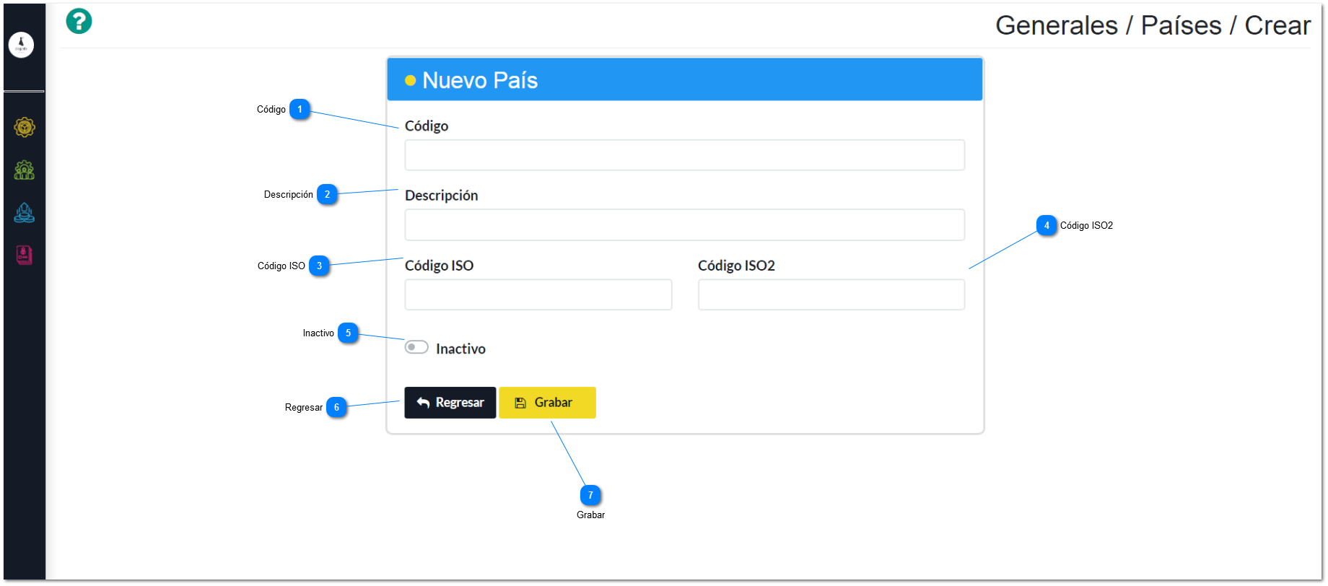The width and height of the screenshot is (1328, 586).
Task: Click the round company logo in sidebar
Action: coord(21,45)
